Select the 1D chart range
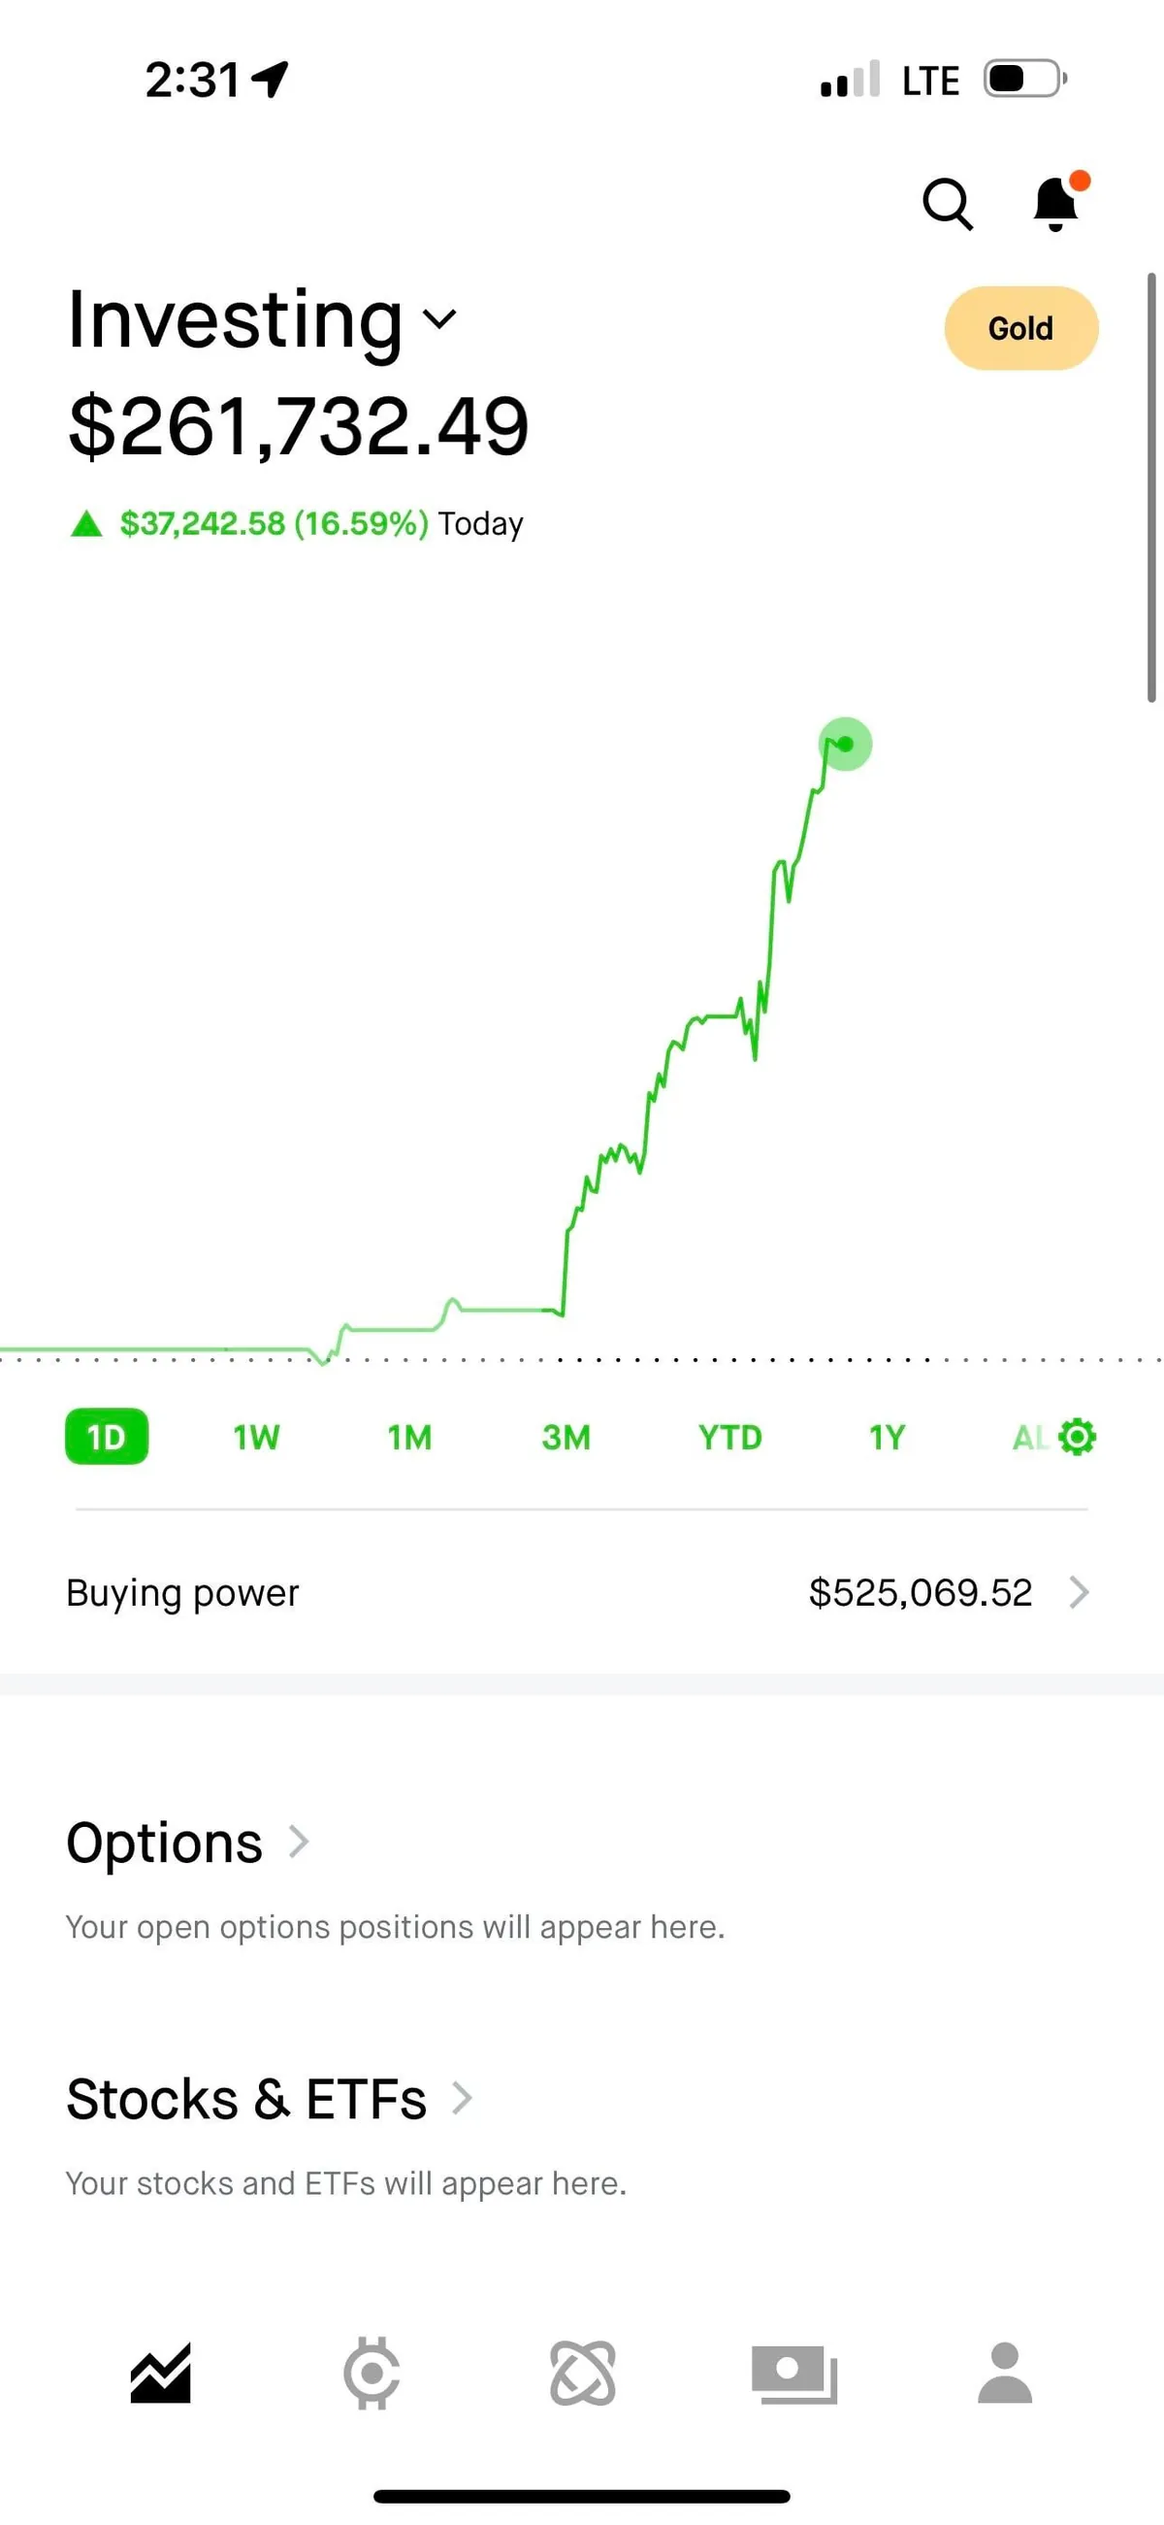This screenshot has width=1164, height=2525. [x=107, y=1437]
